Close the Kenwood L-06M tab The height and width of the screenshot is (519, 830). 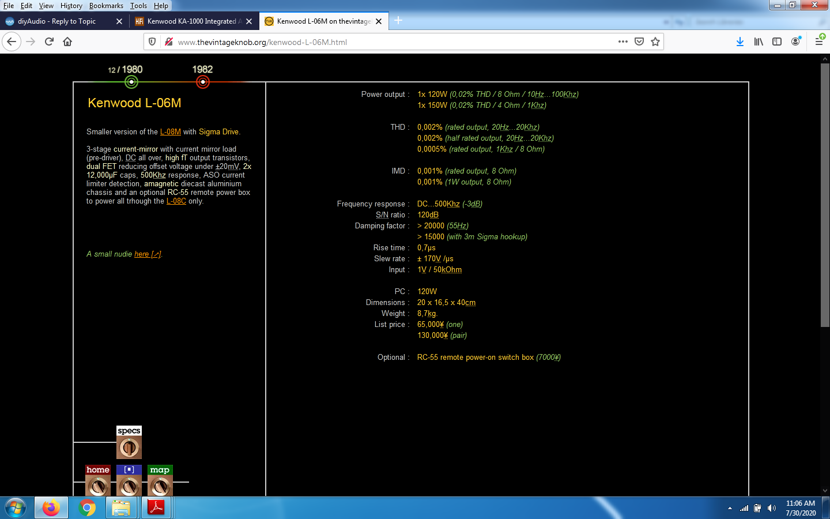click(379, 21)
